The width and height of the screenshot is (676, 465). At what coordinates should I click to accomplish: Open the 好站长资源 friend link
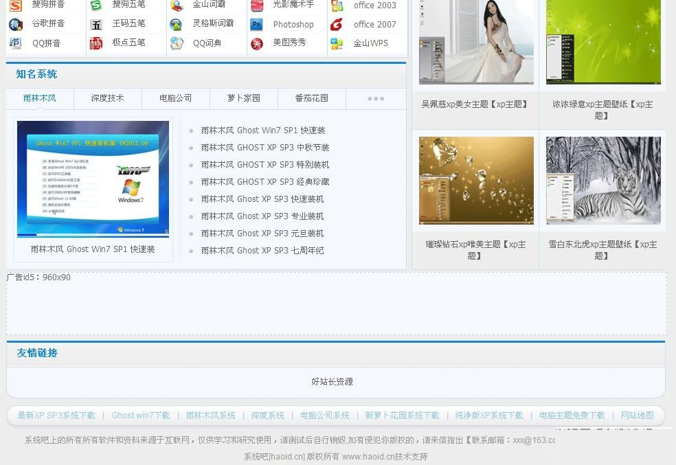tap(332, 382)
